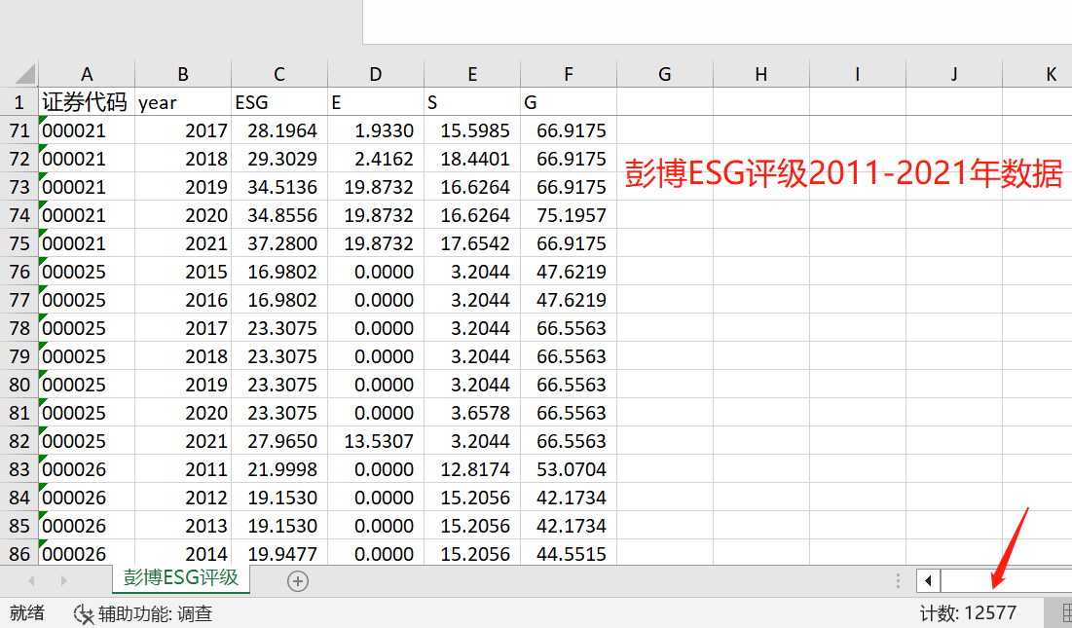Select 000026 code cell in row 83
The width and height of the screenshot is (1072, 628).
pos(87,468)
